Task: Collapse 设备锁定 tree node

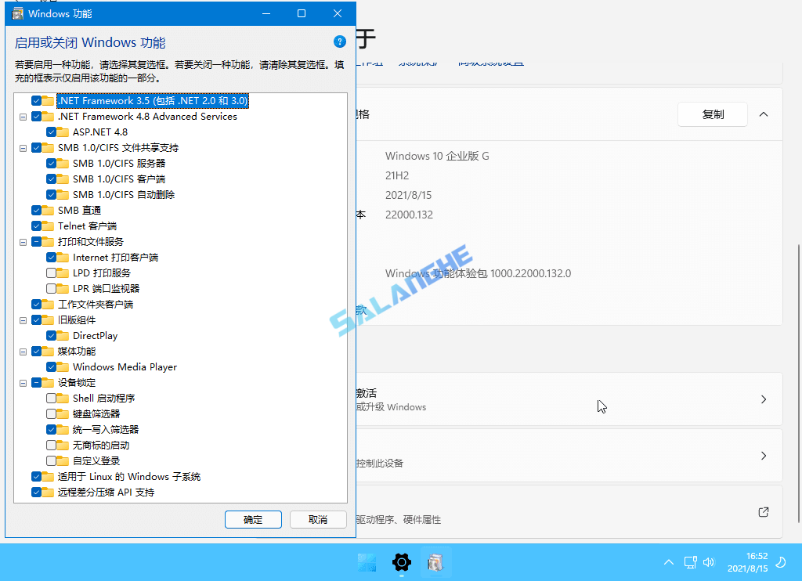Action: [23, 383]
